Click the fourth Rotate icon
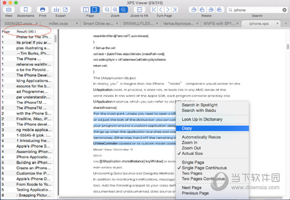 click(x=219, y=10)
